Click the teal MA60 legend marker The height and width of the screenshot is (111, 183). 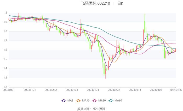[x=111, y=101]
